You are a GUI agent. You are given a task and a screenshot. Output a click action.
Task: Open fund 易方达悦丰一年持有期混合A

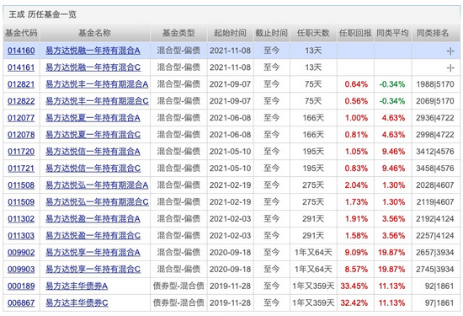97,84
